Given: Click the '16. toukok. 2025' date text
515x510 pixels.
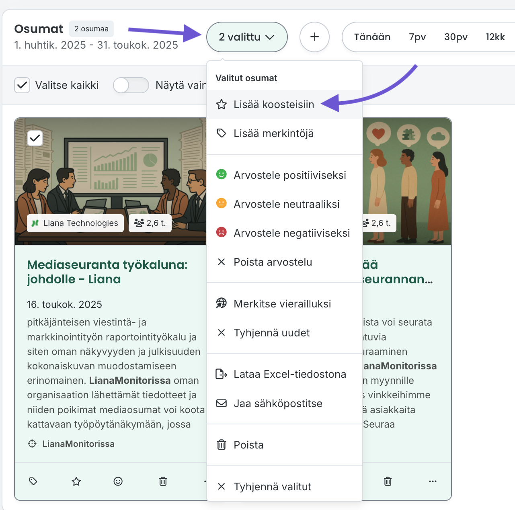Looking at the screenshot, I should (x=64, y=304).
